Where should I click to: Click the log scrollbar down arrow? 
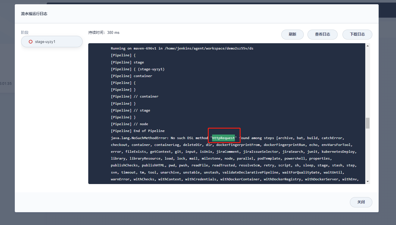coord(368,181)
